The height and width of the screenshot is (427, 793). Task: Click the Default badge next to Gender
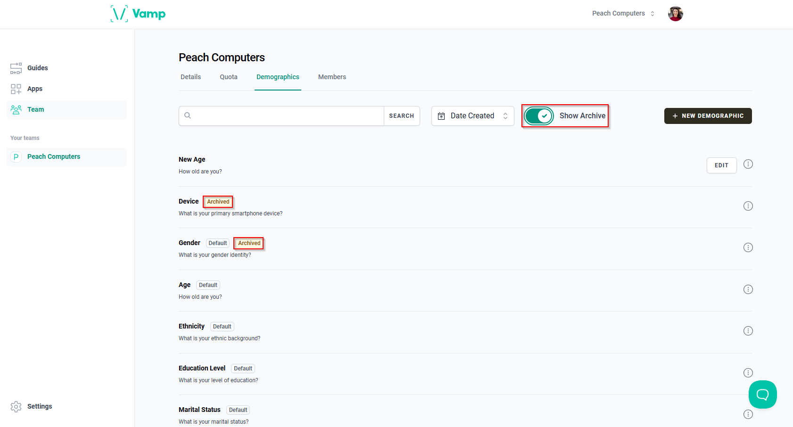[218, 243]
